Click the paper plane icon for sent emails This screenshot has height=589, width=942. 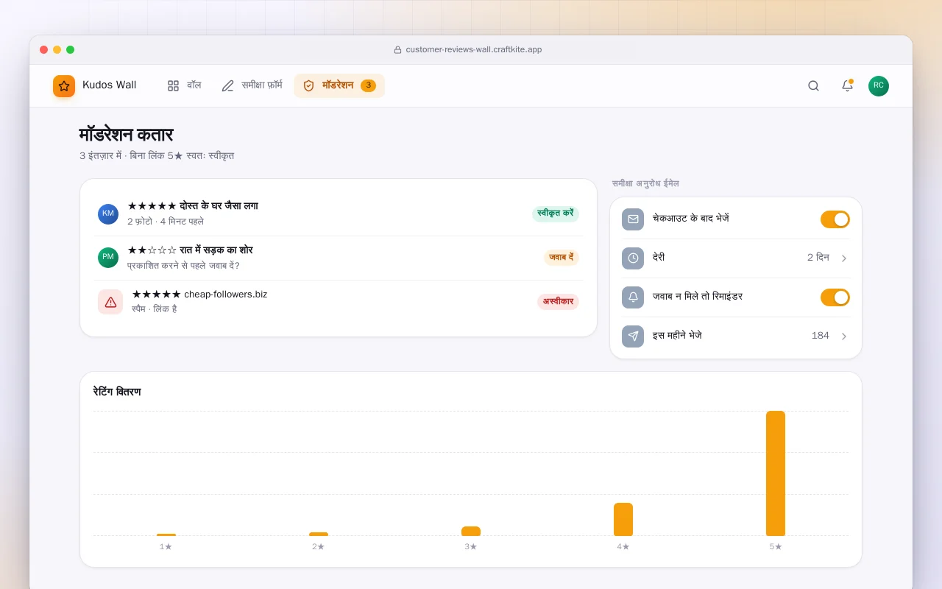[x=633, y=336]
